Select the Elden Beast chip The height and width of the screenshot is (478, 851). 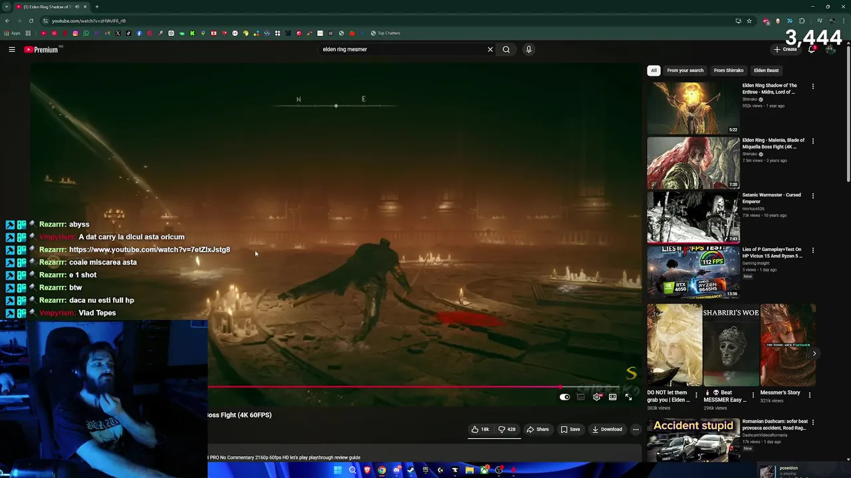click(766, 70)
